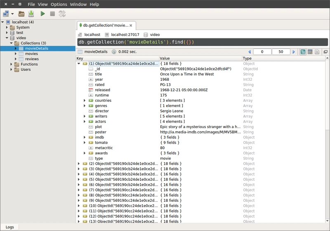
Task: Switch results to table view mode
Action: tap(310, 52)
